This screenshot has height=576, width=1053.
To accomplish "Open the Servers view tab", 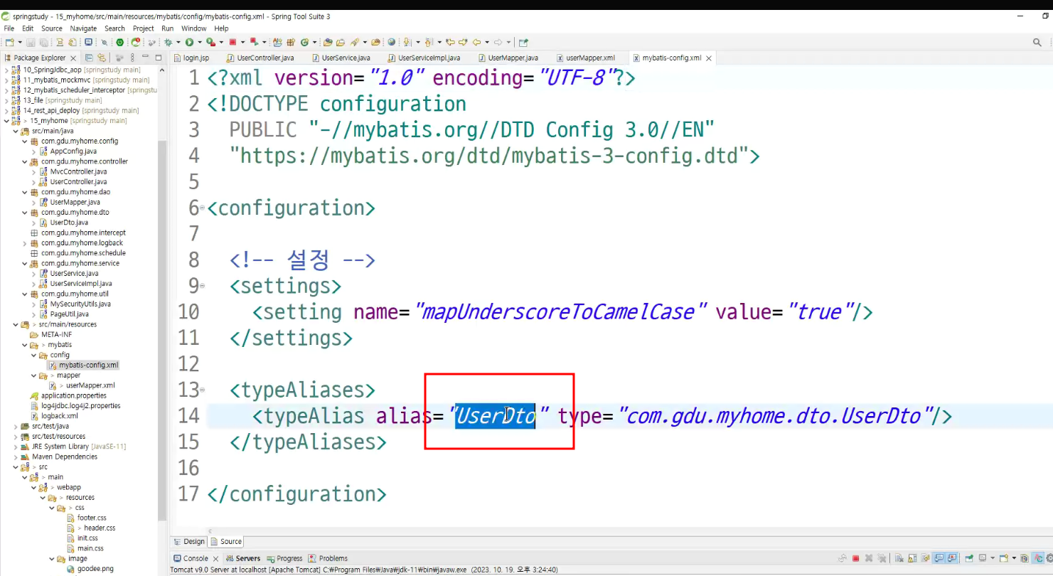I will click(243, 558).
